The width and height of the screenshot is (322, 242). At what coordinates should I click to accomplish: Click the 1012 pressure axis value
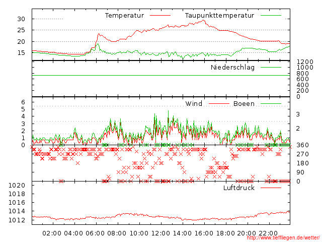(17, 220)
